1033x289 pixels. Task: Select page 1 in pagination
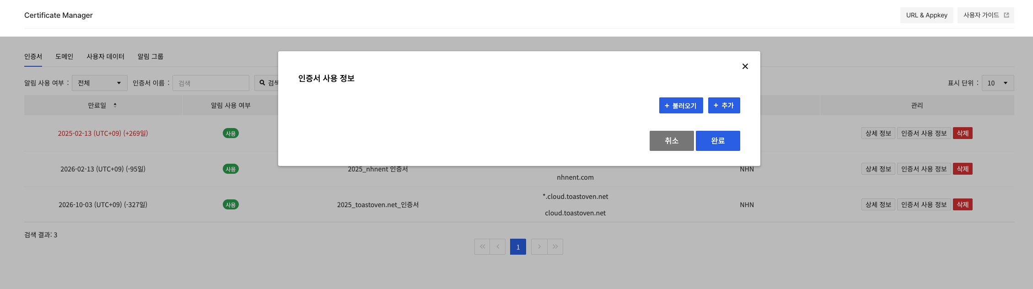pos(518,246)
